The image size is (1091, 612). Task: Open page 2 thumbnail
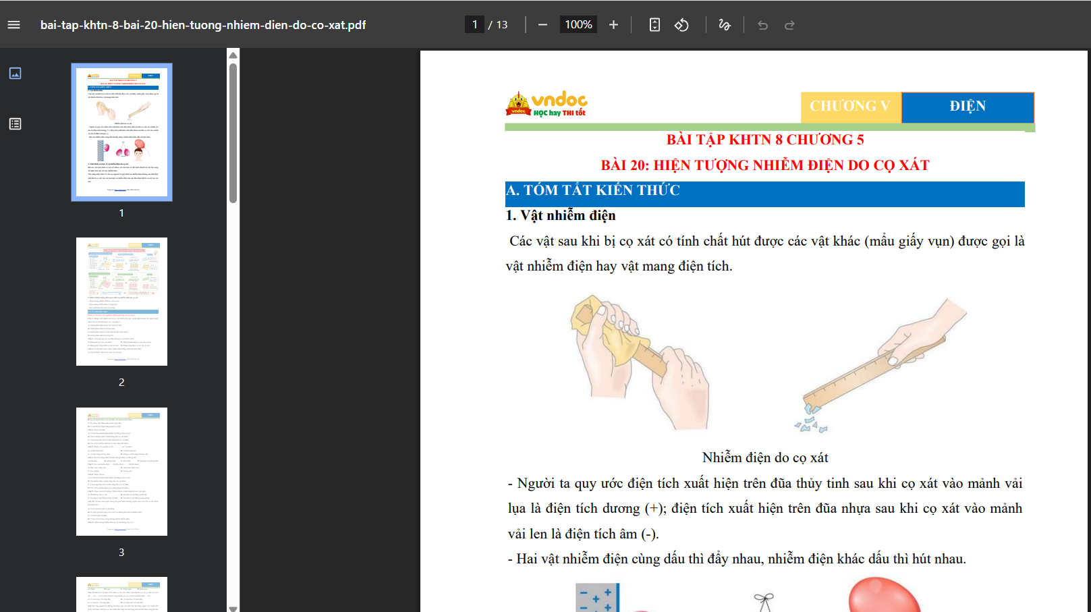pyautogui.click(x=121, y=302)
